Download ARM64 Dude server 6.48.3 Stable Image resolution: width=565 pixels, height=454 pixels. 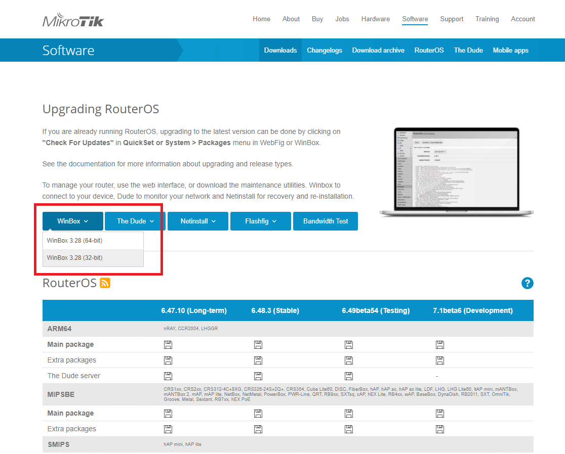258,376
